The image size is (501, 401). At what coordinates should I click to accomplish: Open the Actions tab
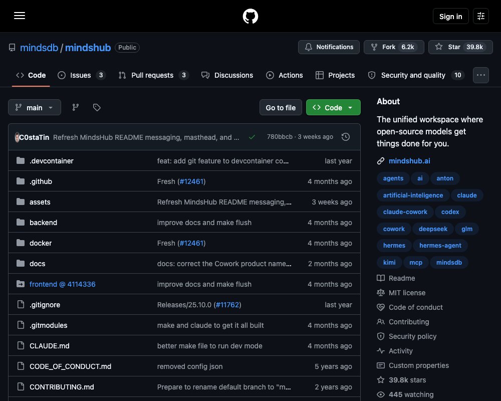(x=285, y=75)
